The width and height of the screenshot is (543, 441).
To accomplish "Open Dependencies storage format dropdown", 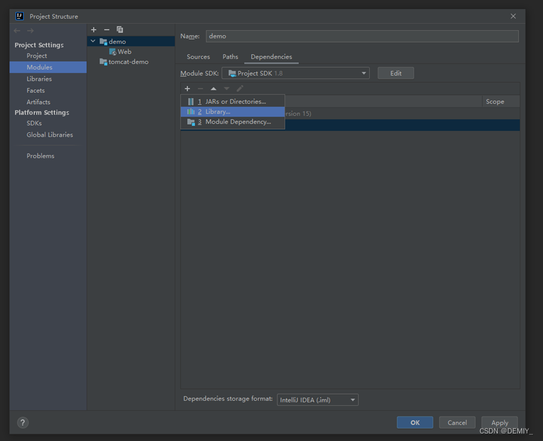I will (x=318, y=400).
